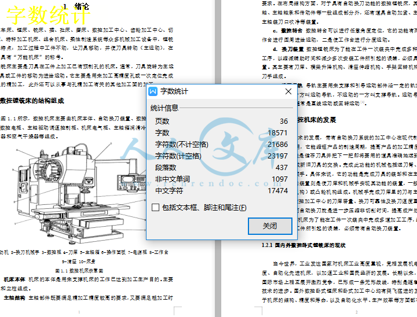Click the 中文字符 label
This screenshot has height=317, width=417.
[169, 191]
